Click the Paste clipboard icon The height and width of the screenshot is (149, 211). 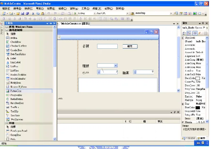tap(43, 13)
